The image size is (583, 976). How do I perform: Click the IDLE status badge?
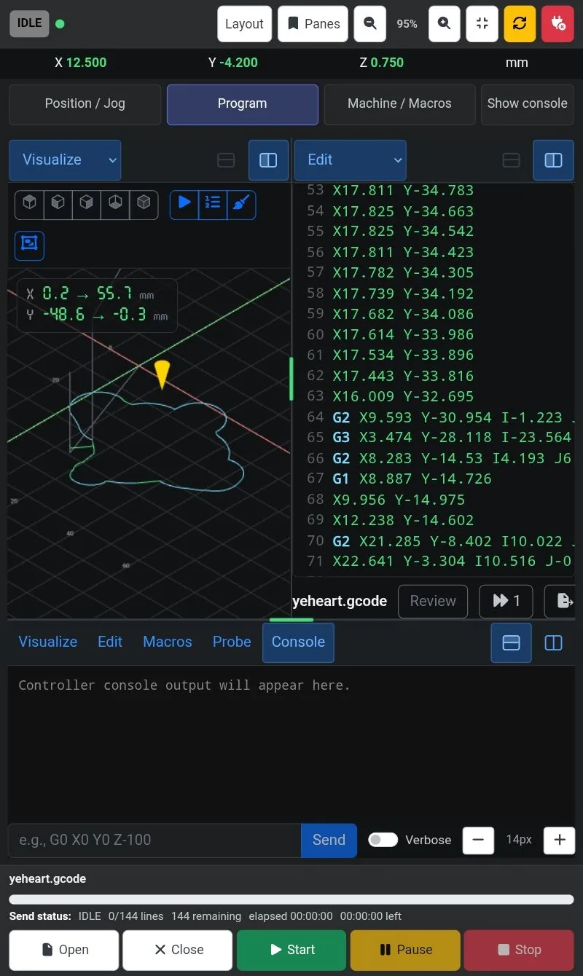click(x=30, y=23)
